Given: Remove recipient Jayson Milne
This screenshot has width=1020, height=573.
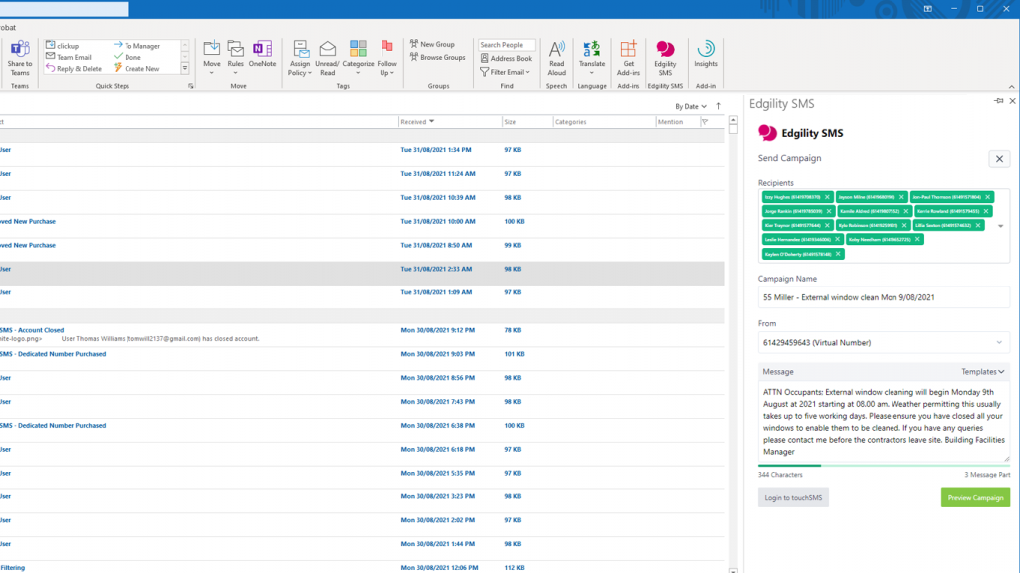Looking at the screenshot, I should (901, 197).
